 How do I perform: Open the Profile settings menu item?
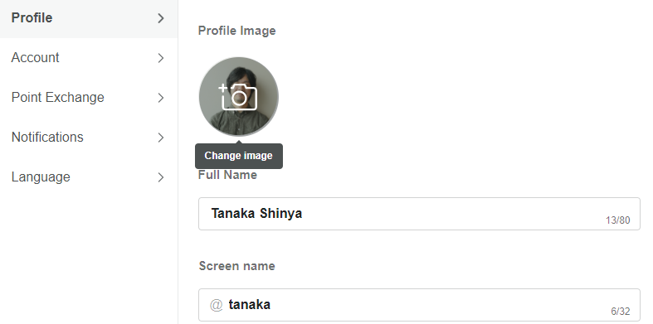[89, 19]
